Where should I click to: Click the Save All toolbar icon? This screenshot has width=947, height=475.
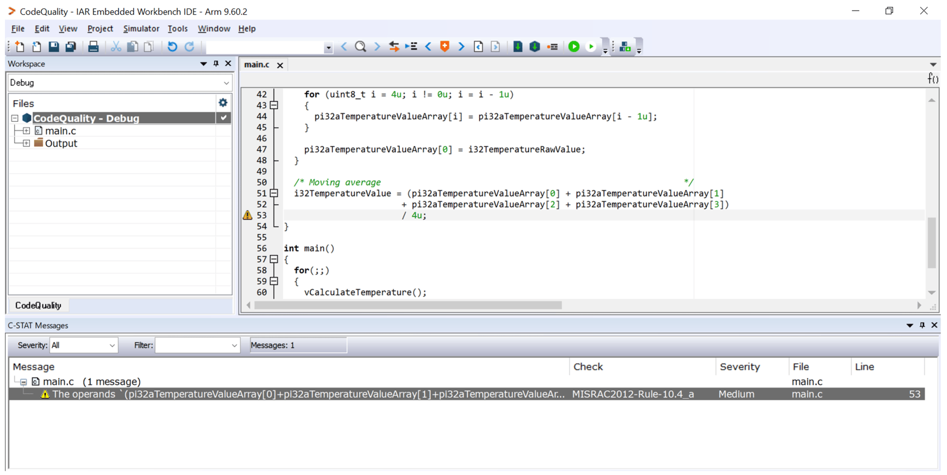[71, 47]
